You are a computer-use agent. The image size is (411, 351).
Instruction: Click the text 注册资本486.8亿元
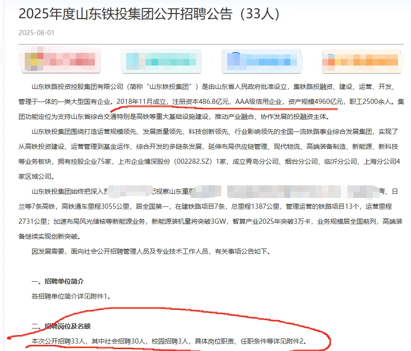[200, 102]
